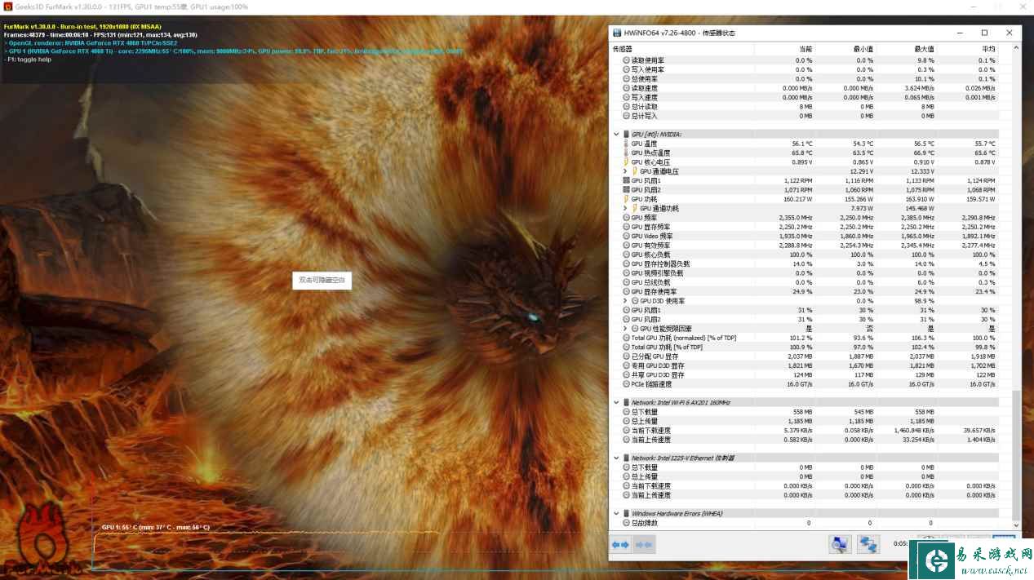
Task: Click the thermometer icon beside GPU 温度
Action: pos(626,144)
